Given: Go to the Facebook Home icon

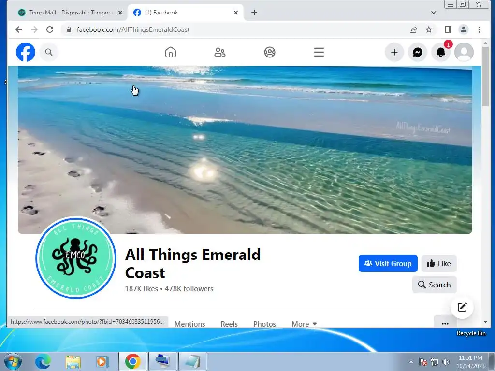Looking at the screenshot, I should 171,52.
